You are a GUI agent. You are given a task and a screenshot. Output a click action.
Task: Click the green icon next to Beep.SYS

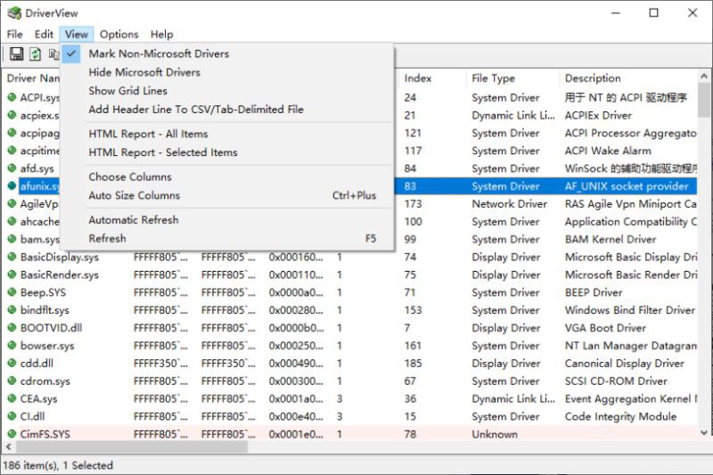click(12, 292)
